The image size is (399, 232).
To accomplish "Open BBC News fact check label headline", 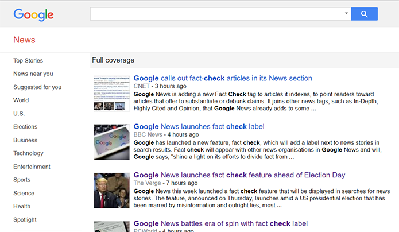I will [x=199, y=126].
